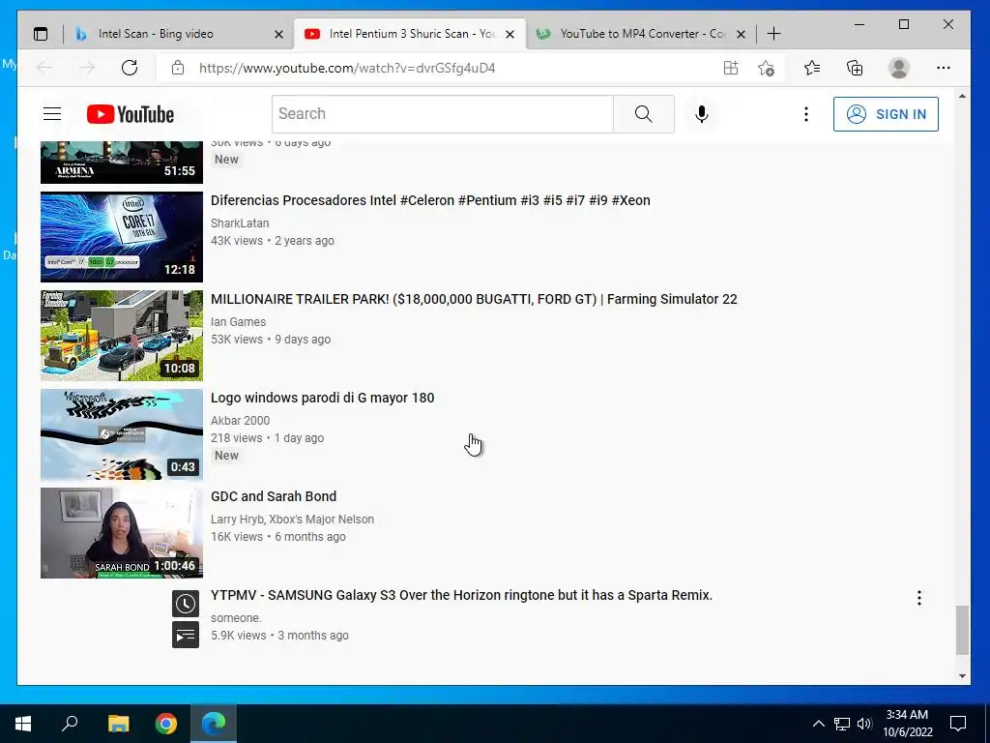Image resolution: width=990 pixels, height=743 pixels.
Task: Open Edge Collections
Action: [855, 68]
